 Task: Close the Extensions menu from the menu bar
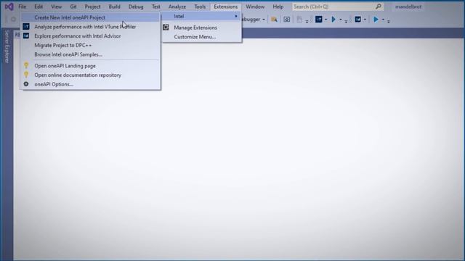pos(226,7)
